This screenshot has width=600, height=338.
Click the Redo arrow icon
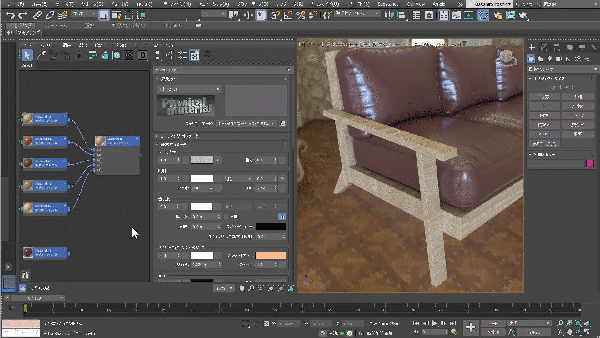click(x=22, y=15)
